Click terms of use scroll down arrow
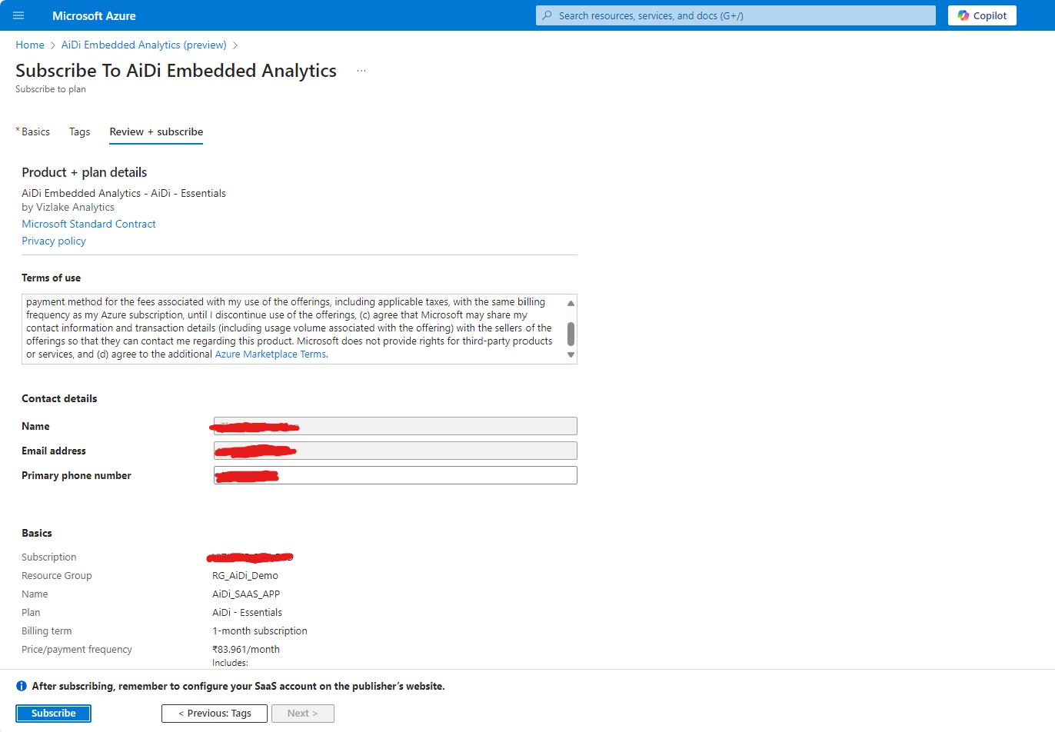This screenshot has height=732, width=1055. click(x=571, y=355)
